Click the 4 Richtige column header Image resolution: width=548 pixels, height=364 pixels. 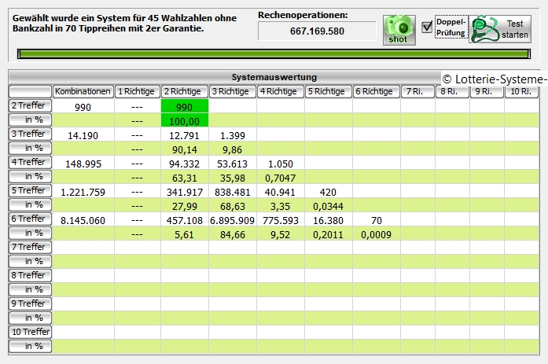pyautogui.click(x=281, y=91)
